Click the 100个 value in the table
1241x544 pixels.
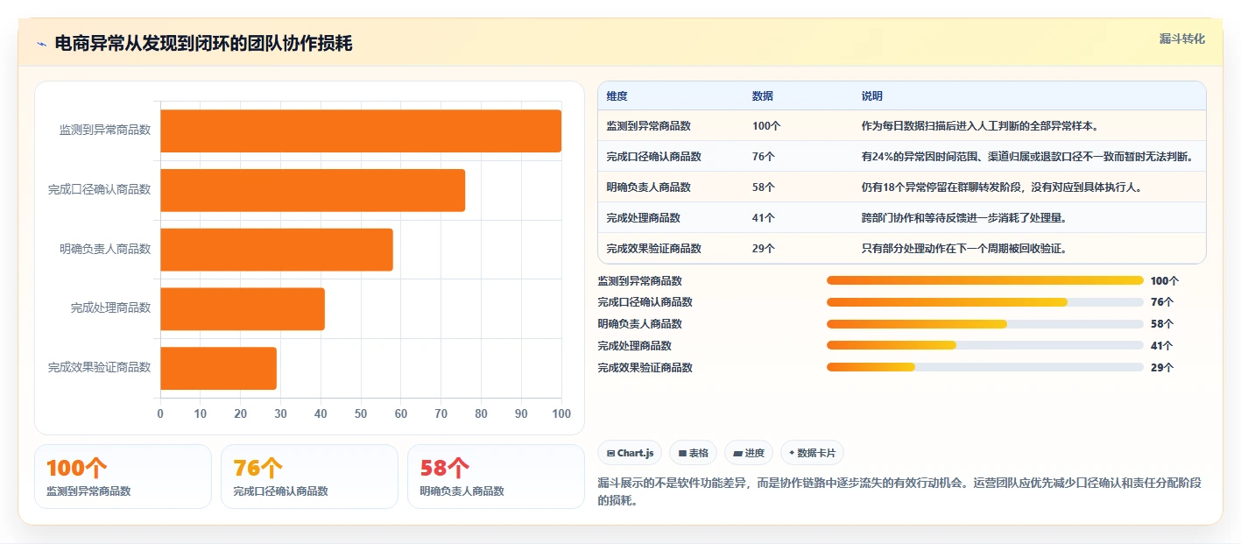click(766, 126)
